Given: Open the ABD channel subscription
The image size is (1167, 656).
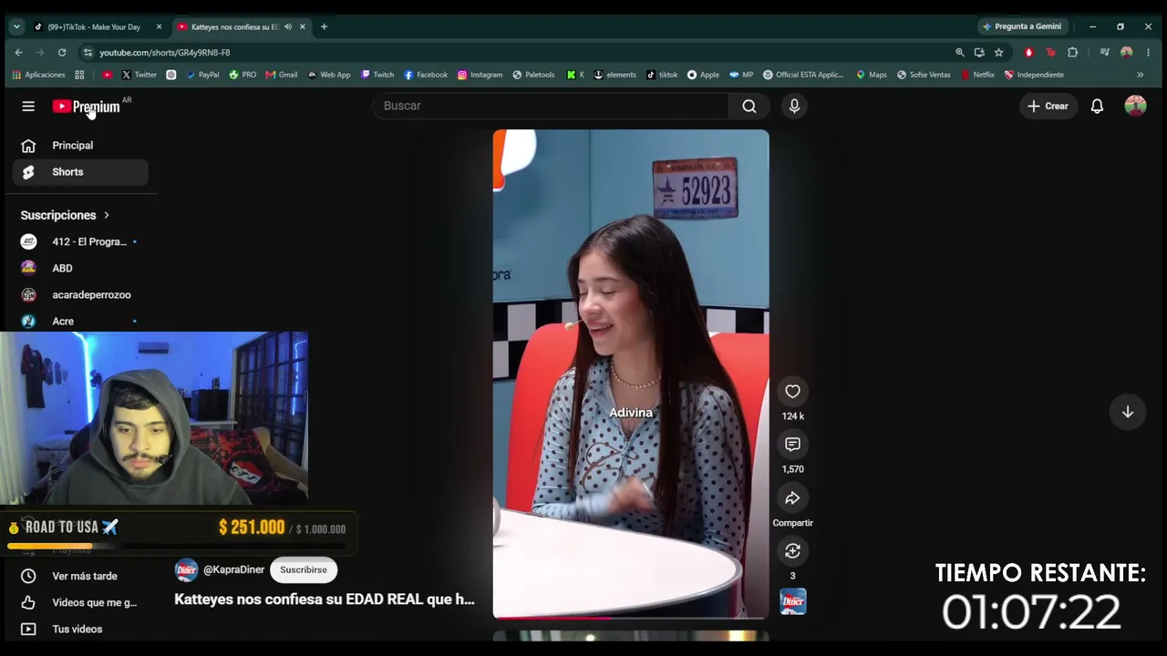Looking at the screenshot, I should 80,268.
